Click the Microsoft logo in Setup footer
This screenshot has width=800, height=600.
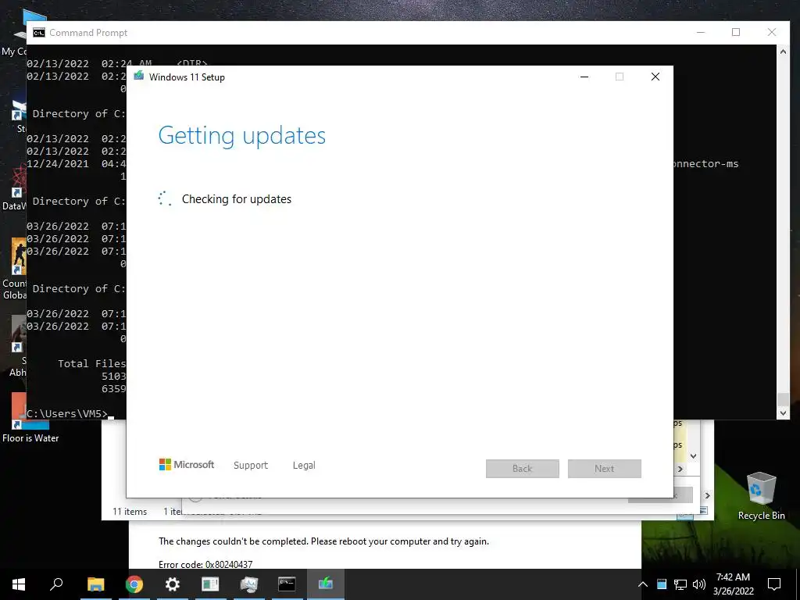(187, 465)
